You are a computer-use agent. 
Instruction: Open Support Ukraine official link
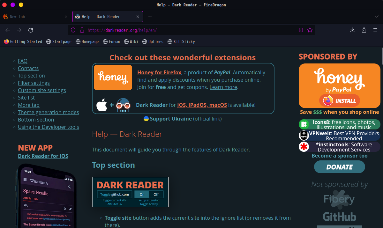coord(185,119)
